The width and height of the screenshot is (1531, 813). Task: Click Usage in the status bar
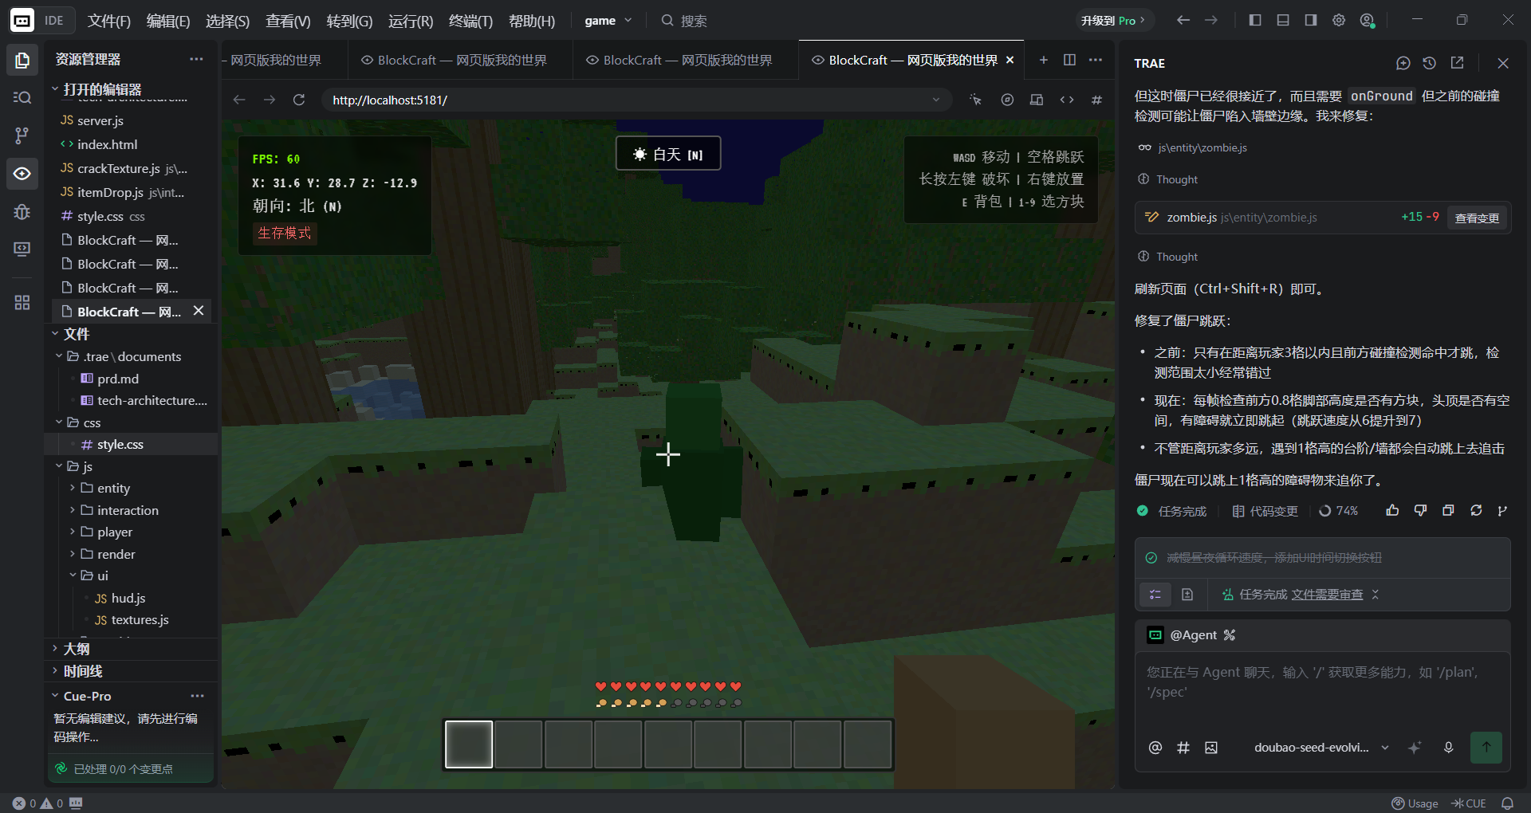point(1415,803)
